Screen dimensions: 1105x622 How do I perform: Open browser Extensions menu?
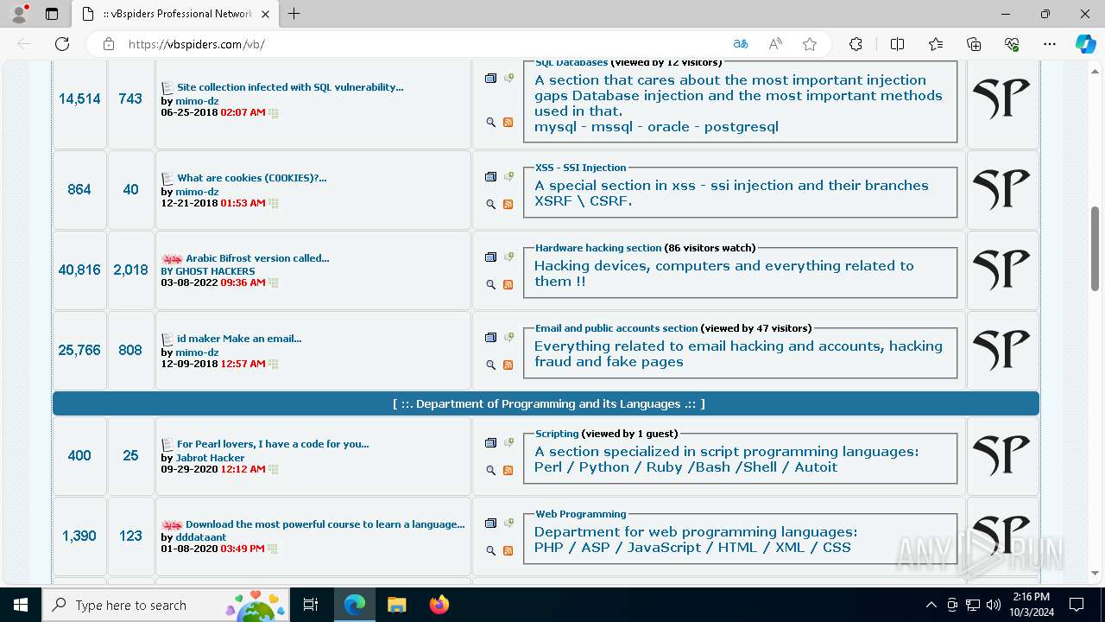coord(856,44)
